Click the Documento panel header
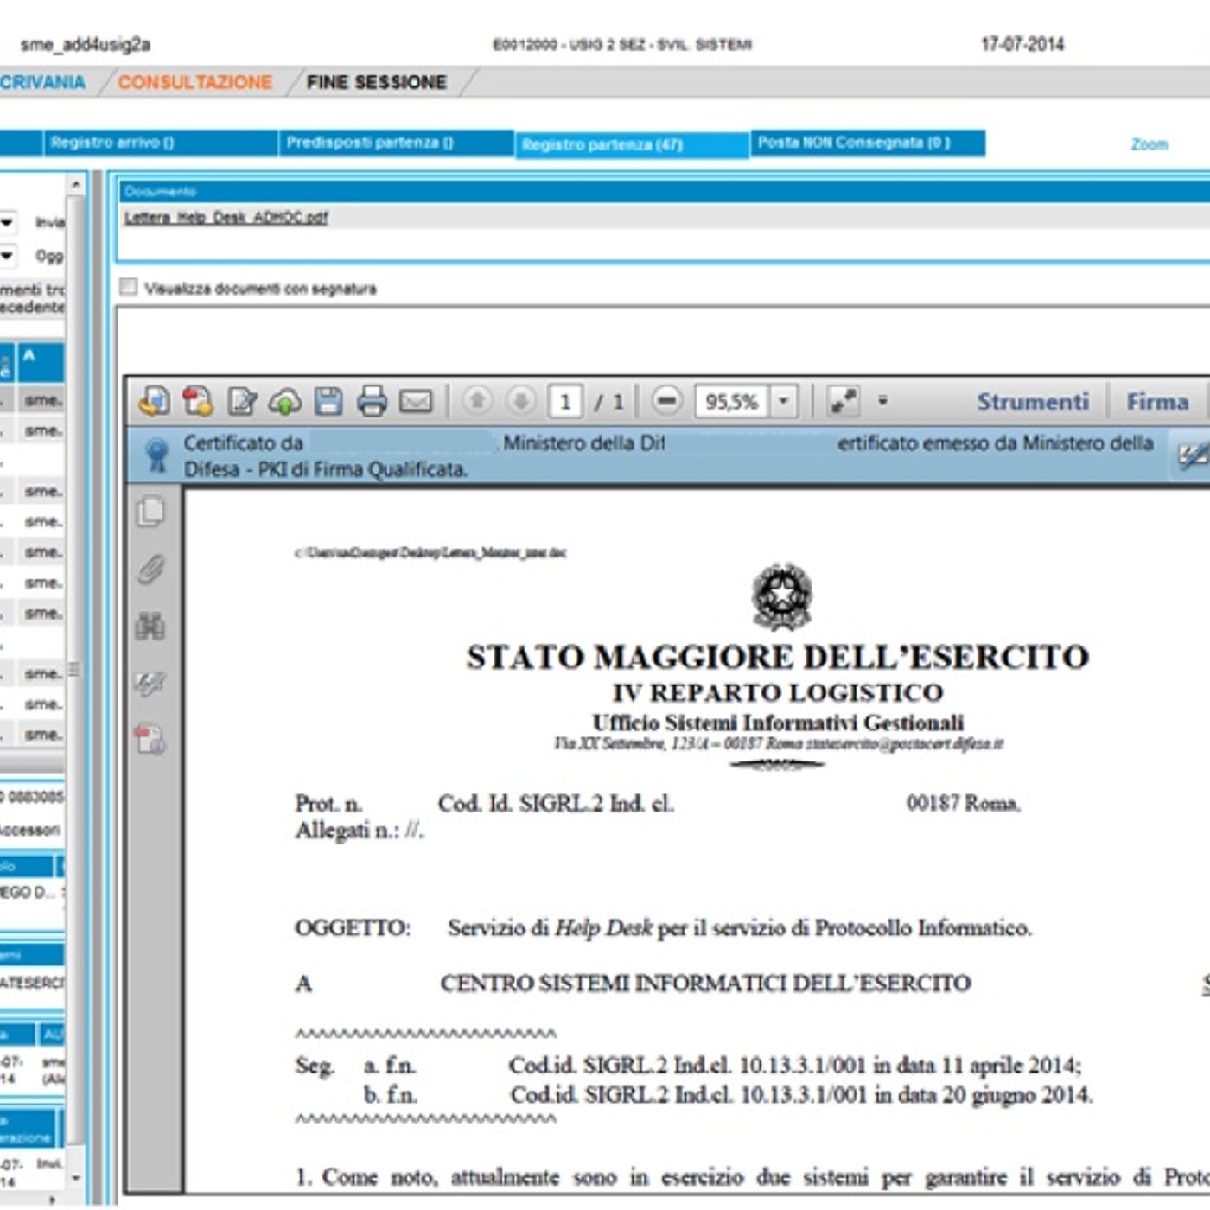 [664, 191]
